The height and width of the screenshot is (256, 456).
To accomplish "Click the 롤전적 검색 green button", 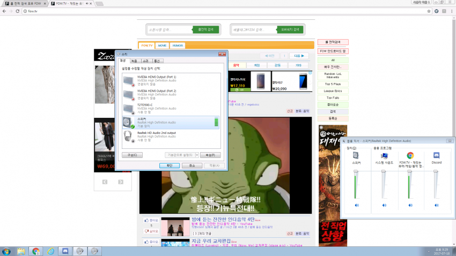I will 205,29.
